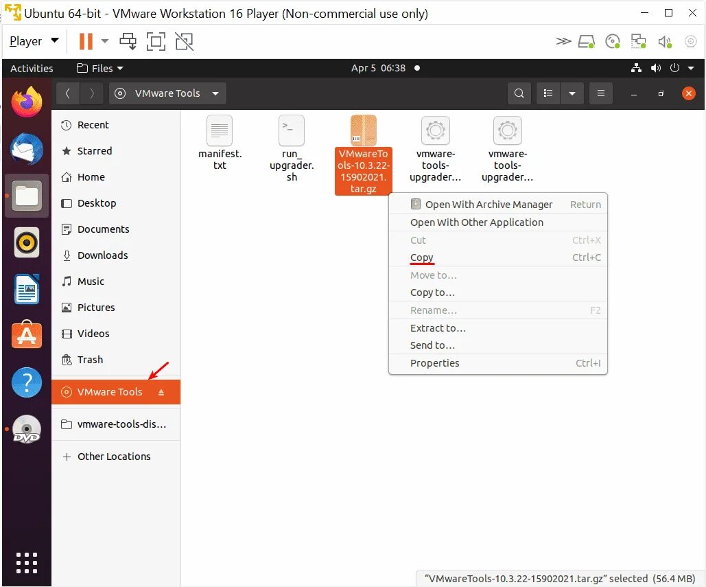Open Starred in the sidebar
The width and height of the screenshot is (706, 587).
tap(116, 151)
